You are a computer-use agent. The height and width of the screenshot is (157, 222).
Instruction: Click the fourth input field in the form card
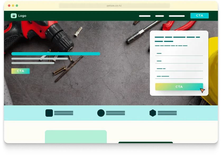[179, 76]
